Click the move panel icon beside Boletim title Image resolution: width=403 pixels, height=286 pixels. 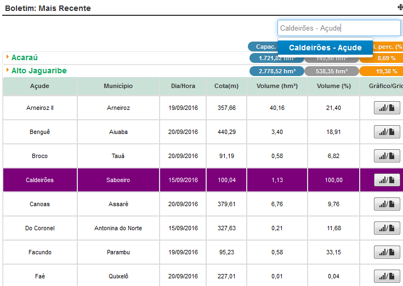tap(400, 8)
